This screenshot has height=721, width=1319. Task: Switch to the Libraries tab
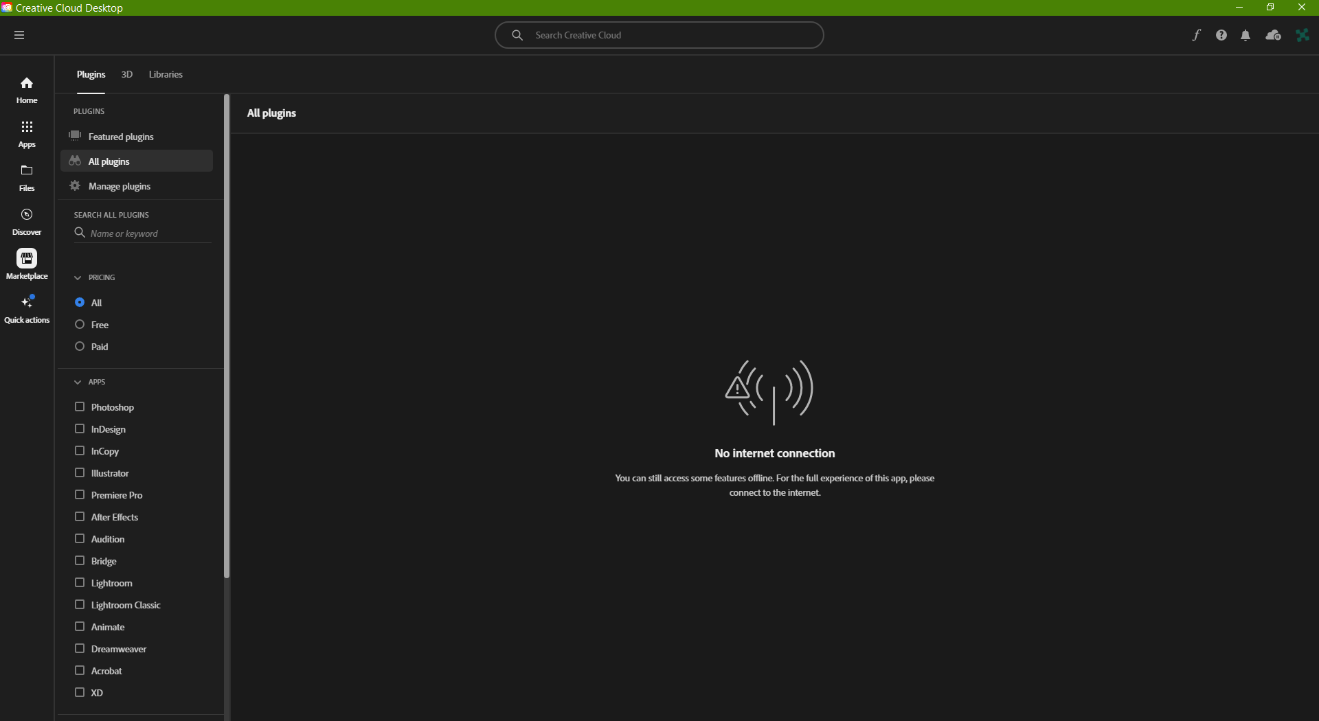click(166, 74)
